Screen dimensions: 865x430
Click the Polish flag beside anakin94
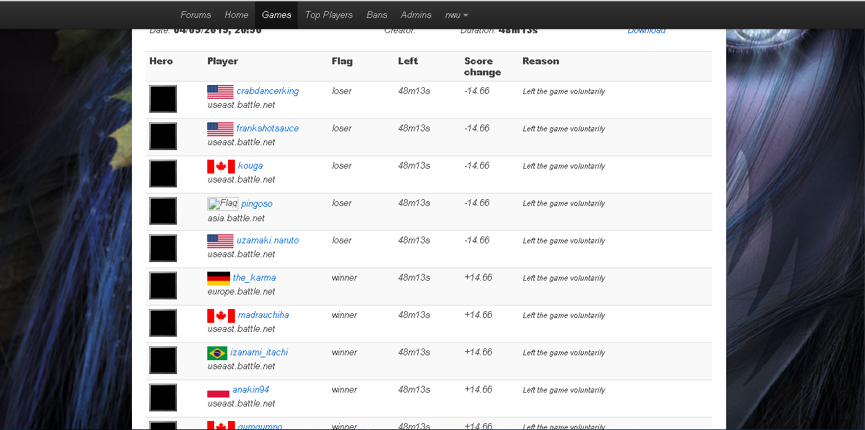tap(218, 390)
